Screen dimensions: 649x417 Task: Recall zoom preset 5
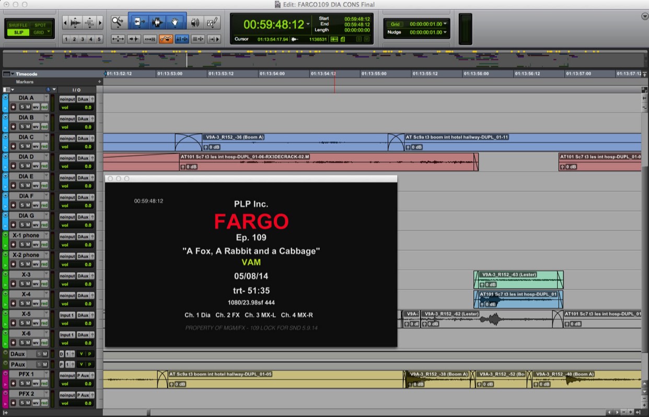(99, 39)
